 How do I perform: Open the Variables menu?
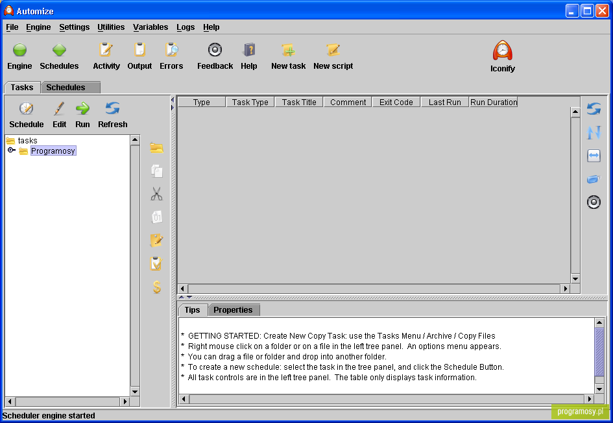tap(150, 27)
